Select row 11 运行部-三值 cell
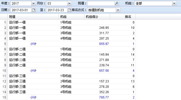Screen dimensions: 181x100 pyautogui.click(x=33, y=76)
